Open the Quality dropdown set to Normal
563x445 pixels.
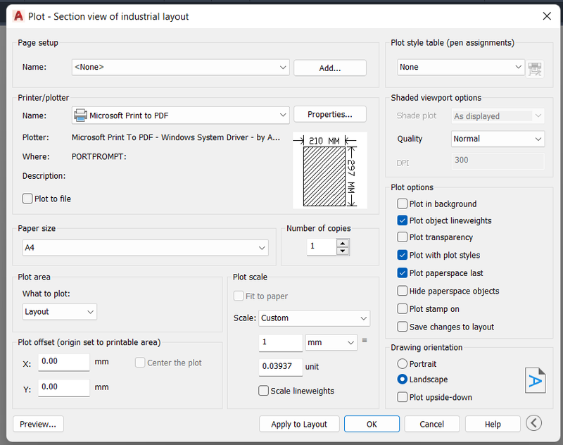tap(498, 139)
